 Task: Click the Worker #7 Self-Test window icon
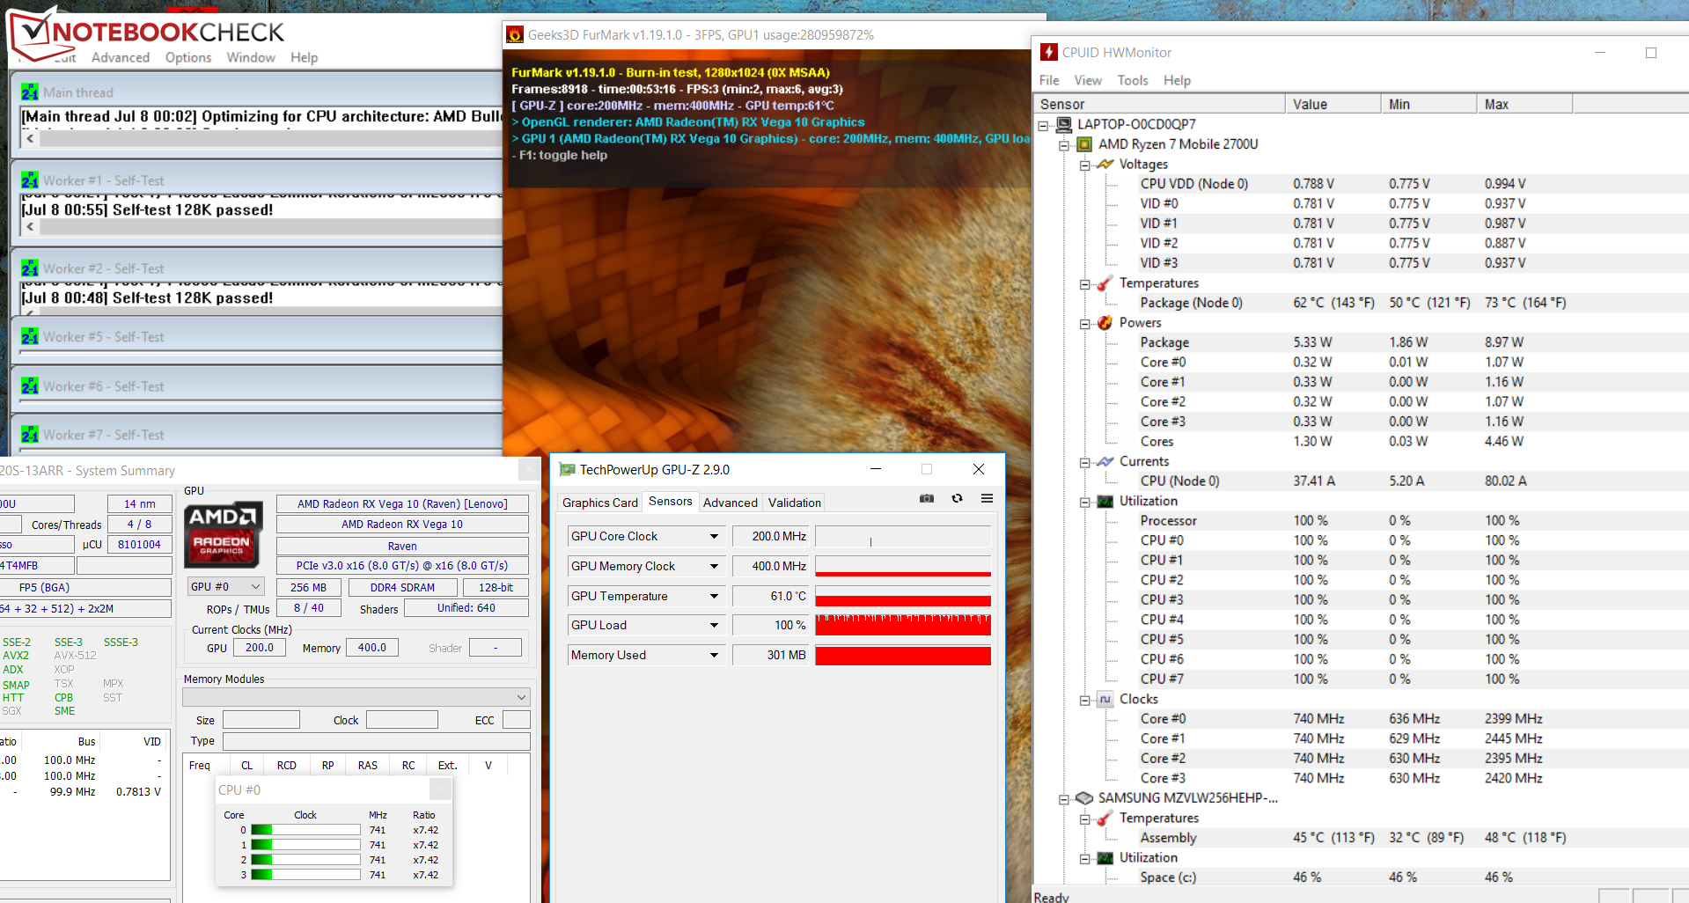click(x=30, y=435)
